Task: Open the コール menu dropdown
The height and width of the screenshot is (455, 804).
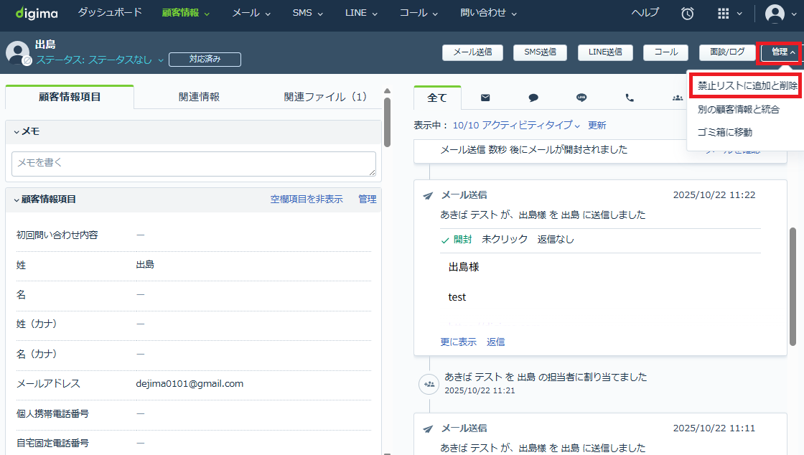Action: [x=419, y=13]
